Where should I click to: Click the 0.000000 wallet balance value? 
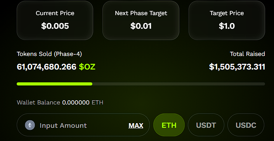[x=76, y=103]
